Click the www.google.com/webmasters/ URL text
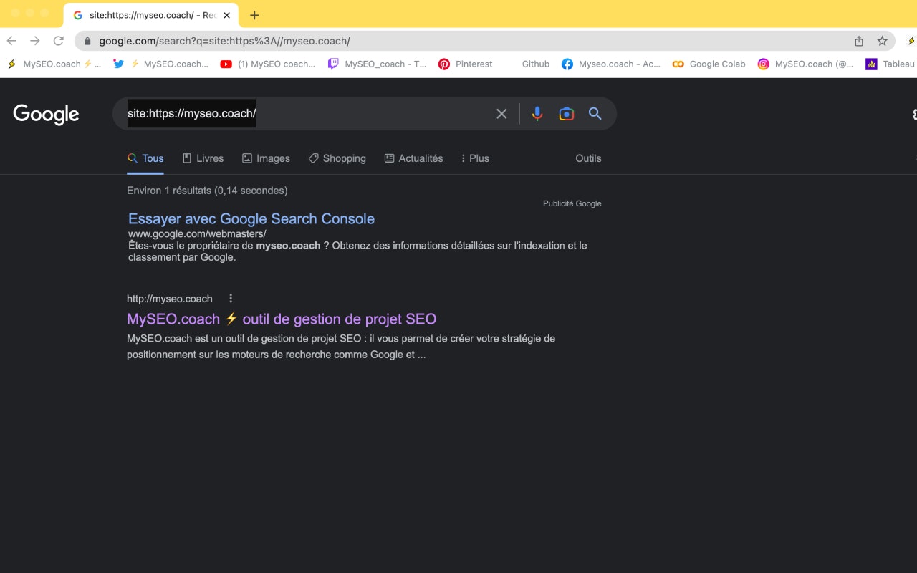This screenshot has height=573, width=917. [x=197, y=234]
